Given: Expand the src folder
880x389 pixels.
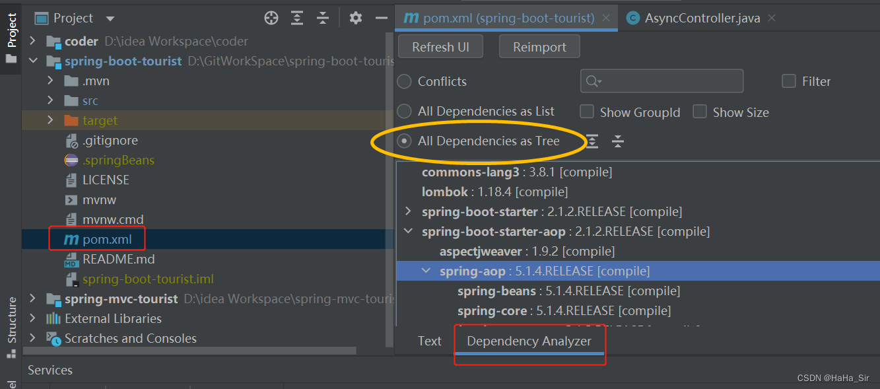Looking at the screenshot, I should pos(50,100).
